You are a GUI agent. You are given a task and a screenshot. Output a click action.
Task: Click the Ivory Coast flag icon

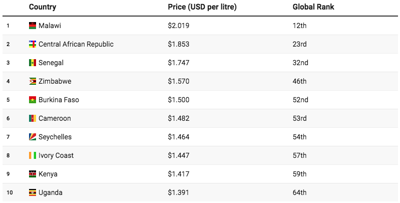tap(33, 155)
